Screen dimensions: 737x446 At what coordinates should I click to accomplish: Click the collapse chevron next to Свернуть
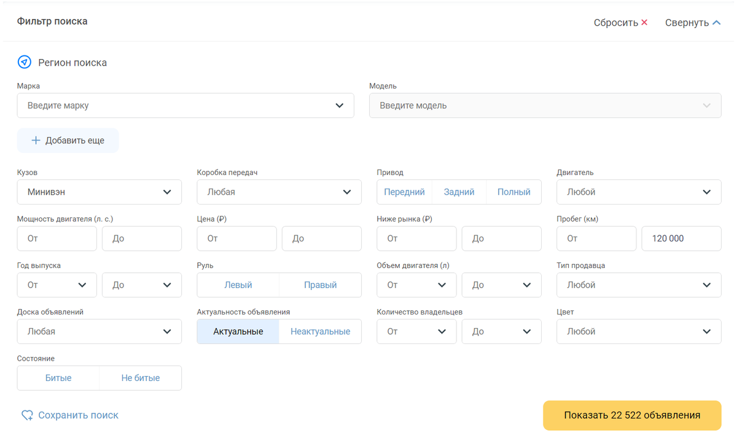716,23
